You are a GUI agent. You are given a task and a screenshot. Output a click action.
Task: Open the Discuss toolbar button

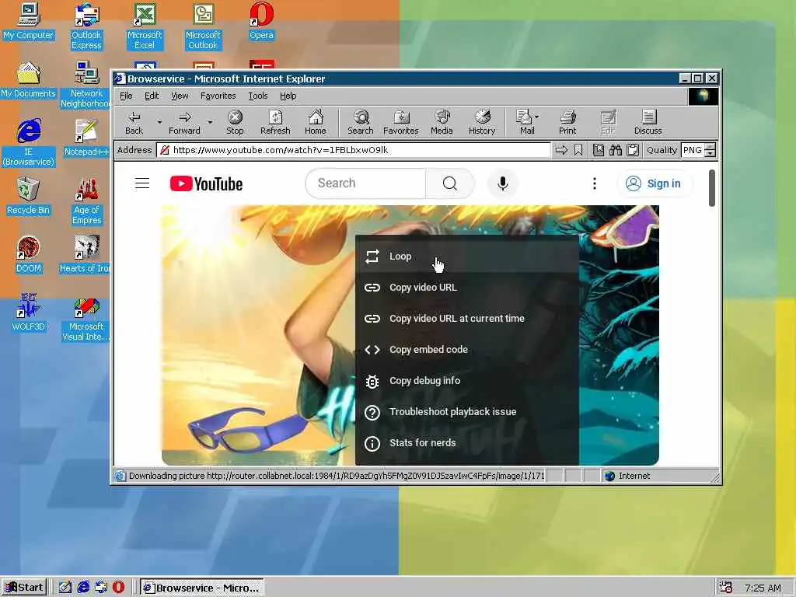648,122
